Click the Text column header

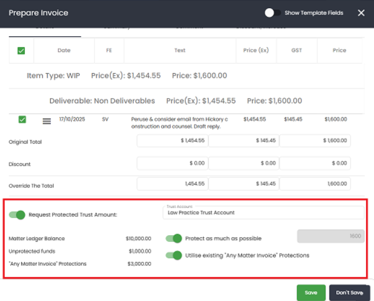click(x=180, y=51)
